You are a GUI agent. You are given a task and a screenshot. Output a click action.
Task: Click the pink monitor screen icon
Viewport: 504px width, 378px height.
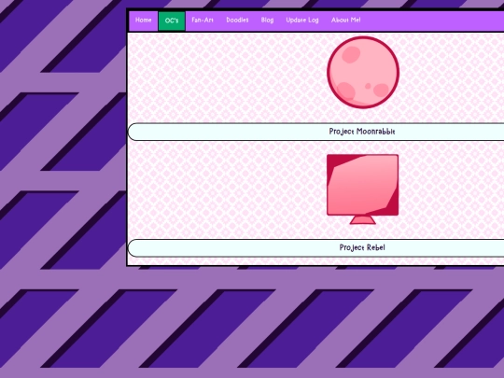click(362, 189)
